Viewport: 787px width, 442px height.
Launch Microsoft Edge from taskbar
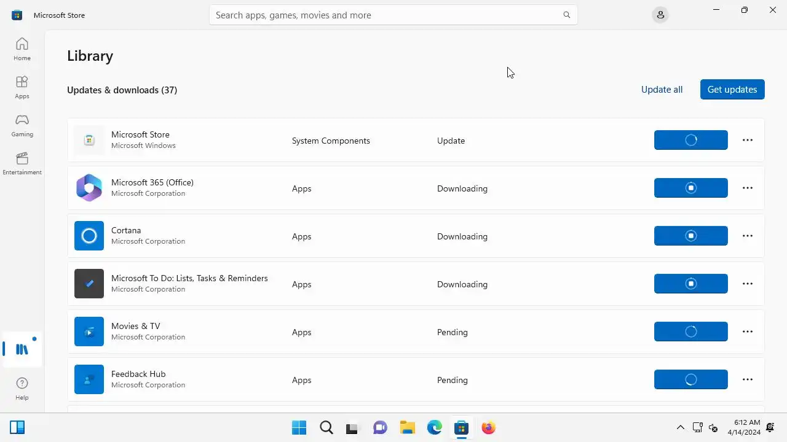tap(434, 428)
